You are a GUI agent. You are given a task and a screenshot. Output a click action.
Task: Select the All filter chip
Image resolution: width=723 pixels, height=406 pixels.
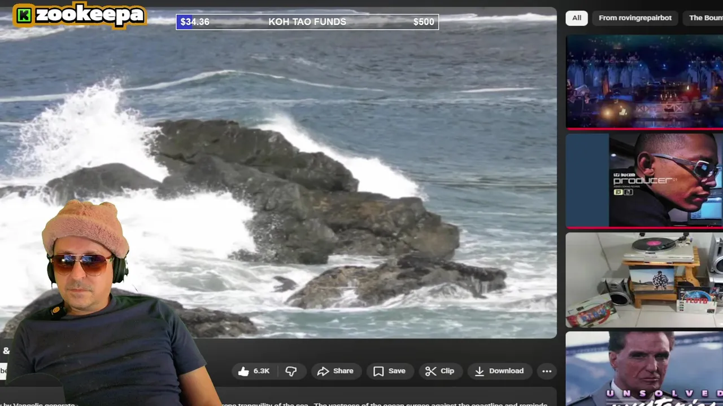[x=577, y=18]
